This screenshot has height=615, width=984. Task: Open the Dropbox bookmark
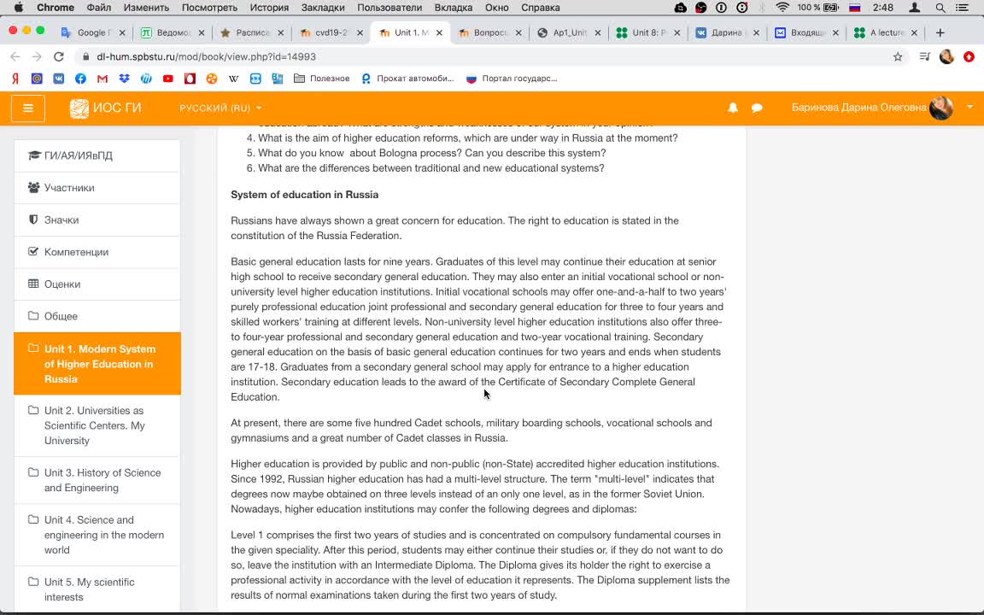click(x=124, y=79)
